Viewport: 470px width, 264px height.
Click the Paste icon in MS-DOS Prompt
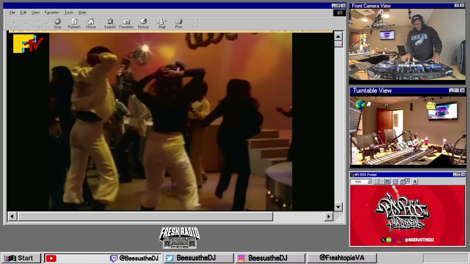tap(387, 181)
